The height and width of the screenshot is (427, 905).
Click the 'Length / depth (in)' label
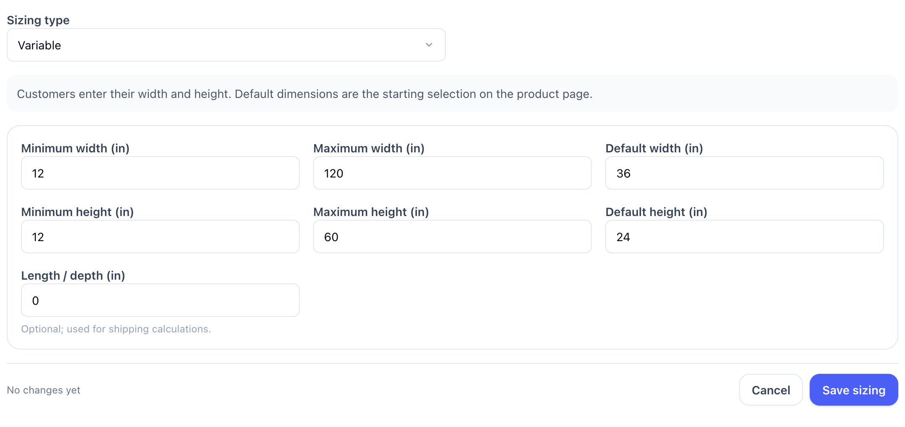(x=73, y=275)
